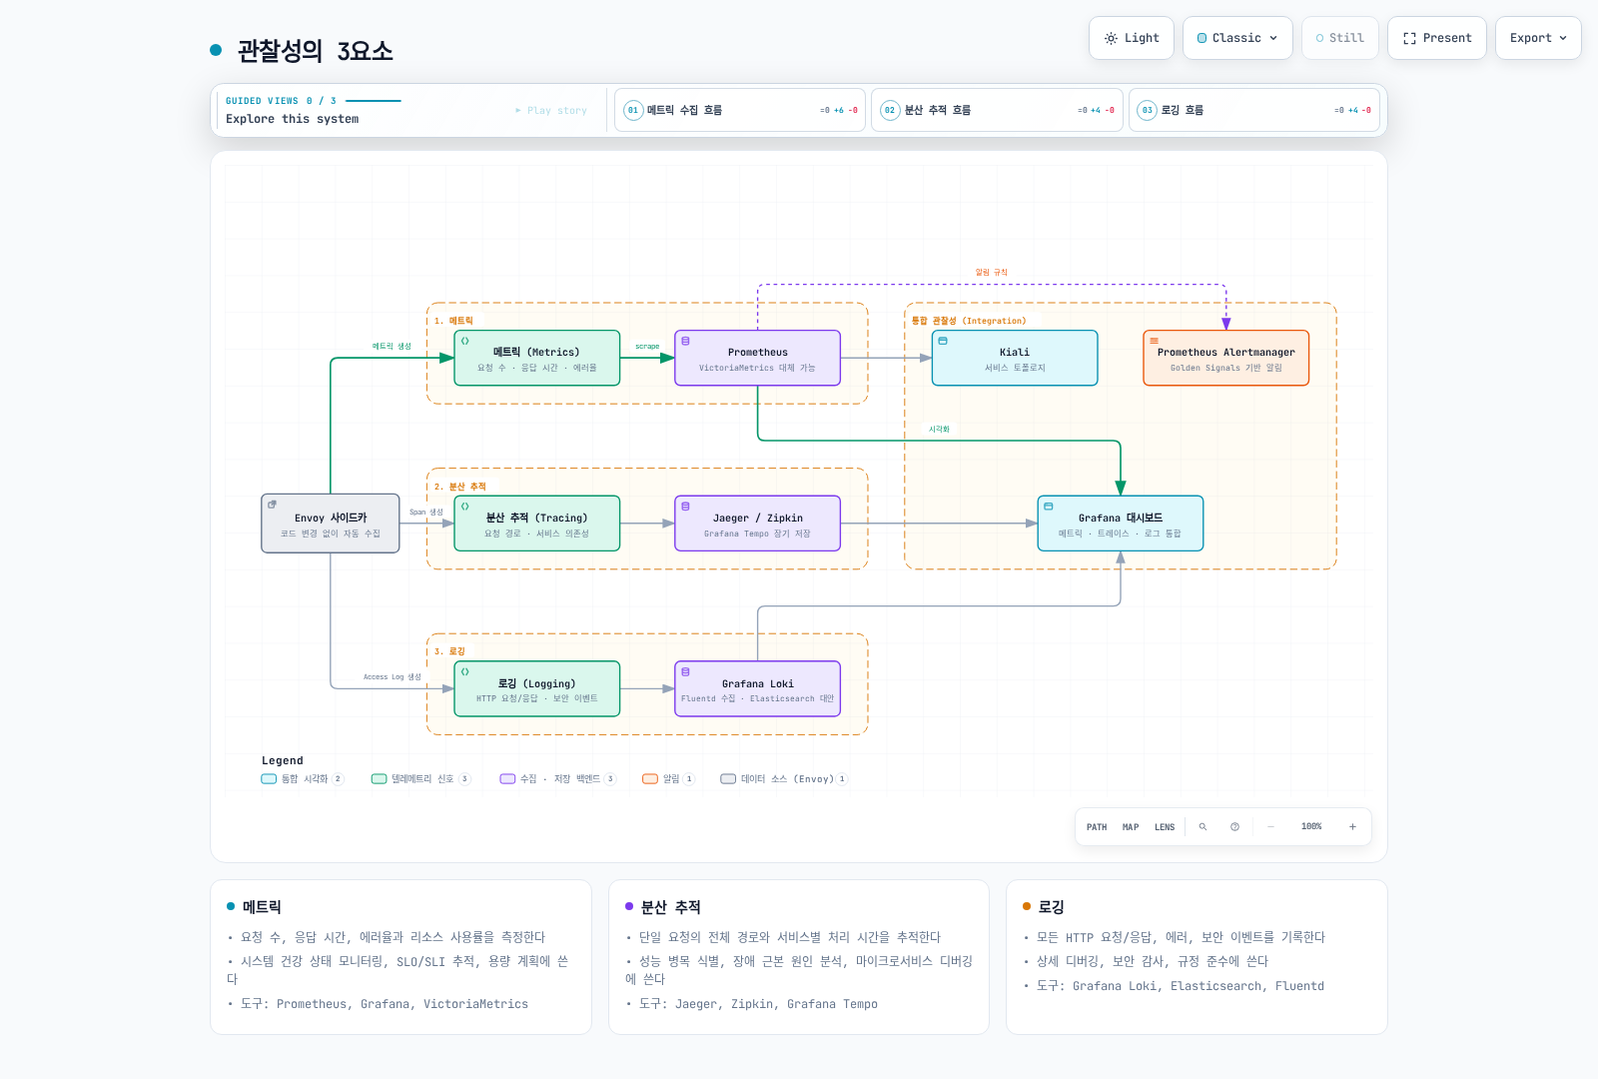Switch to the Light theme
Screen dimensions: 1598x1079
[x=1131, y=38]
